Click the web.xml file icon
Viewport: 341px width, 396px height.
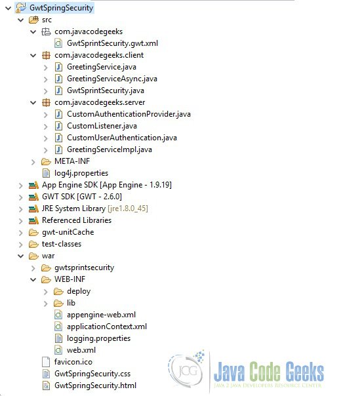point(58,350)
